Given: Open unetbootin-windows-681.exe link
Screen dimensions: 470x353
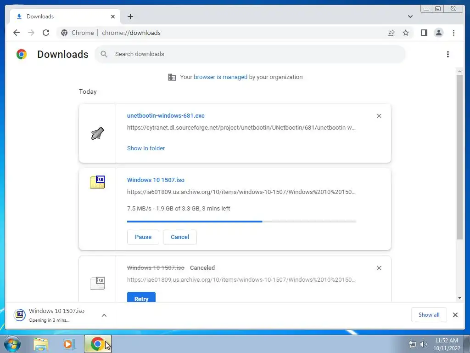Looking at the screenshot, I should pos(166,115).
